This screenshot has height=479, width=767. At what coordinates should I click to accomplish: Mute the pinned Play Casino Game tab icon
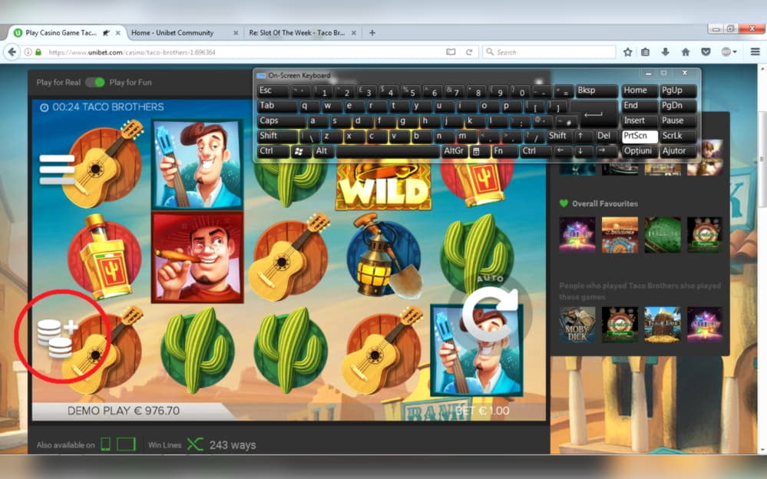[106, 33]
